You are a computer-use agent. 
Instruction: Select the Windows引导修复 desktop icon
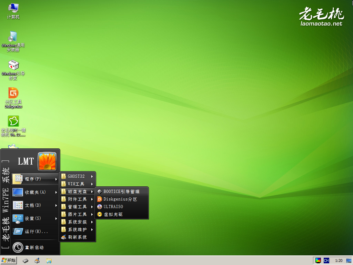tap(13, 70)
